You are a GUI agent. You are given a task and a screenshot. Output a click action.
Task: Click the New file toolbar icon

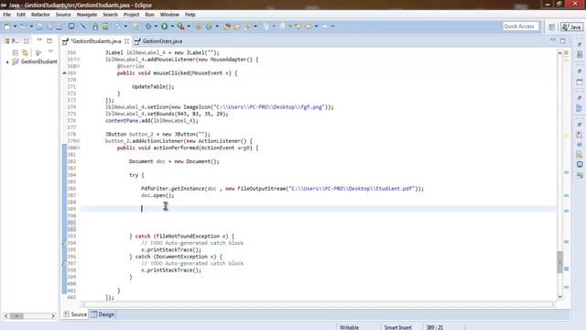(x=7, y=27)
